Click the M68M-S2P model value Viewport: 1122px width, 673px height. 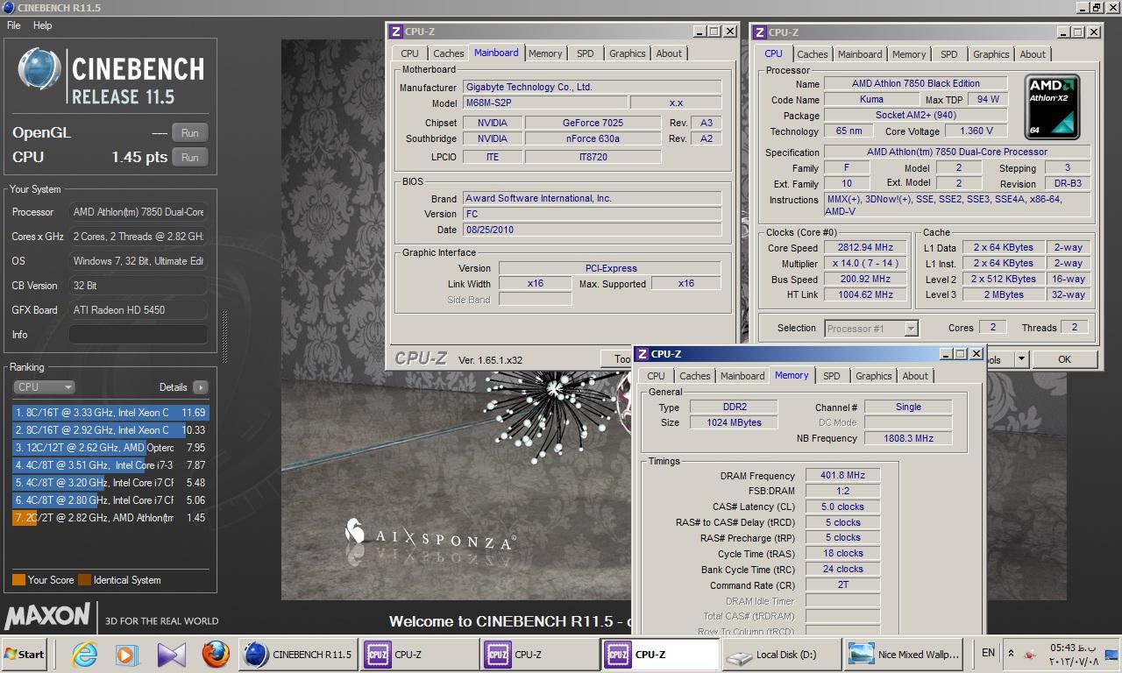[x=544, y=103]
